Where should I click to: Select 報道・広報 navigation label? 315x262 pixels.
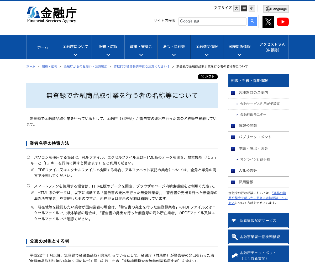click(x=108, y=47)
